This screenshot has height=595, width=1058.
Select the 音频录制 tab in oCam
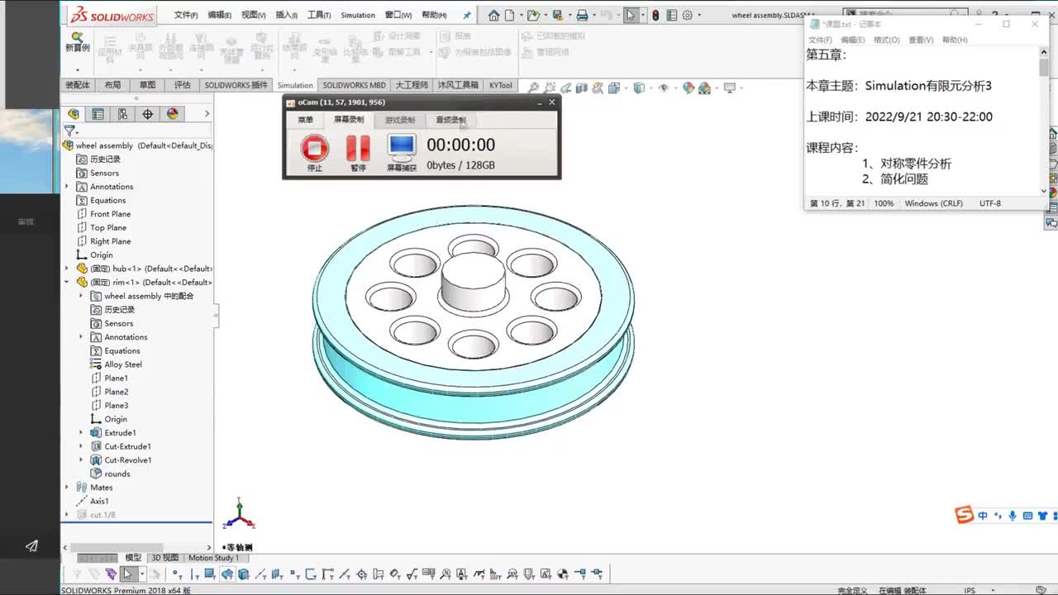pos(450,120)
